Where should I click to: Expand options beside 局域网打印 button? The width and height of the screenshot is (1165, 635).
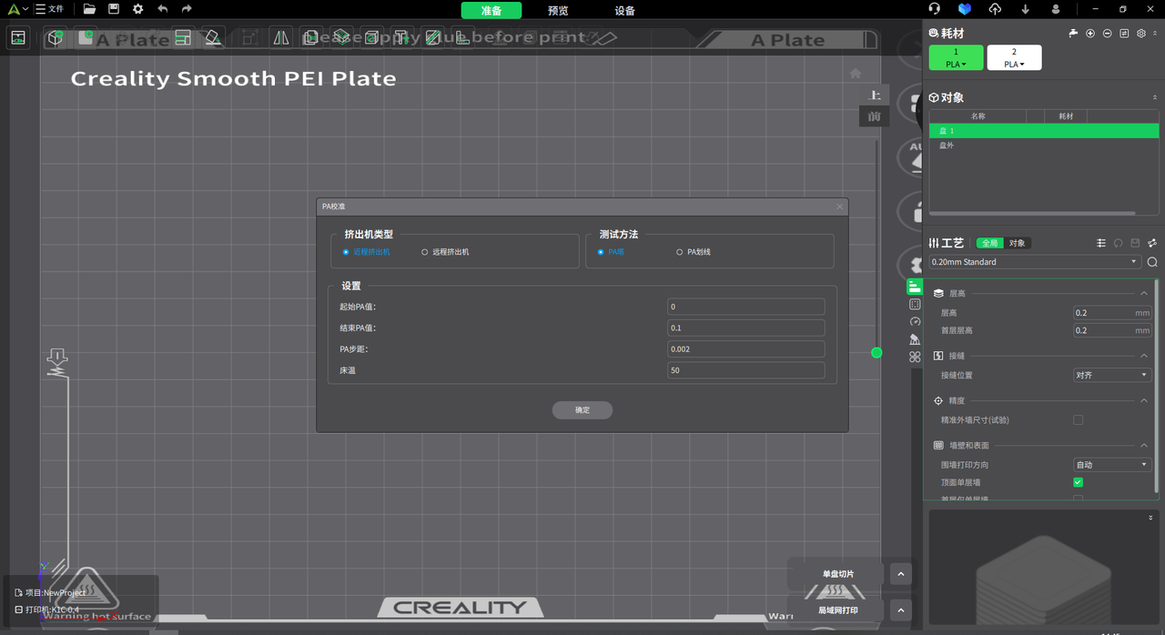(x=900, y=610)
